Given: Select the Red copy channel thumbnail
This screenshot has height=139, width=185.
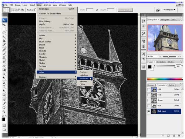Looking at the screenshot, I should pyautogui.click(x=154, y=111).
